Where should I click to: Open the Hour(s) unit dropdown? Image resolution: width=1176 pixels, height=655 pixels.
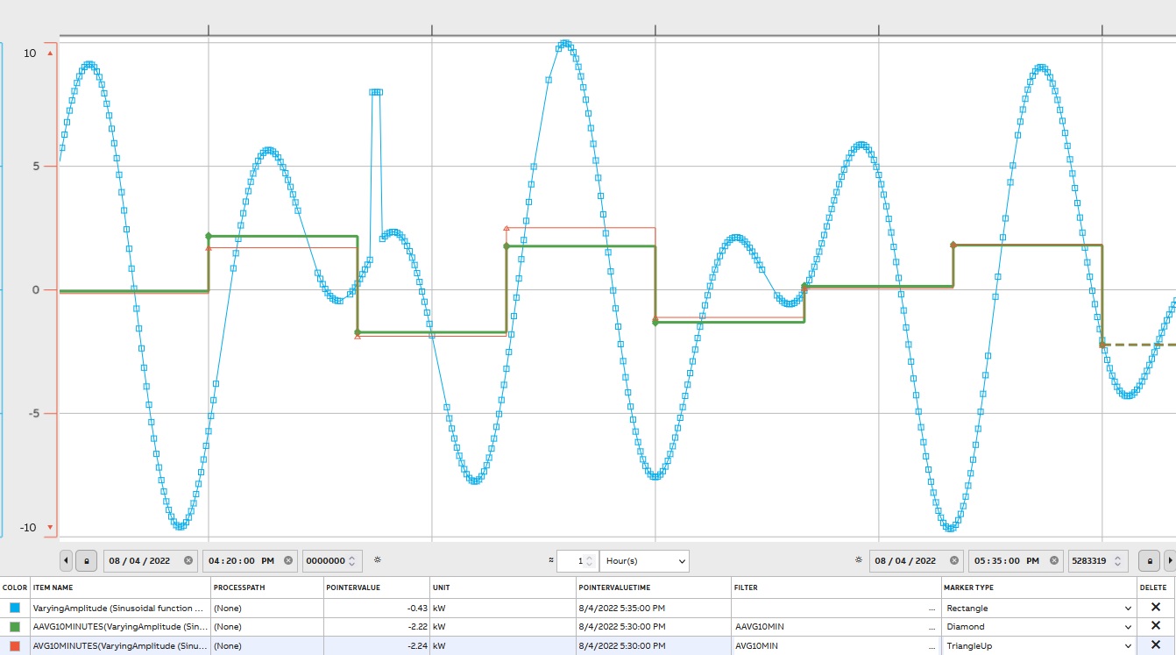click(x=644, y=560)
